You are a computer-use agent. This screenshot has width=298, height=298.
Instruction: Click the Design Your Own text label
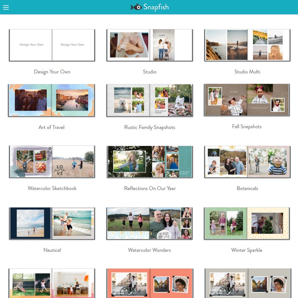(52, 72)
